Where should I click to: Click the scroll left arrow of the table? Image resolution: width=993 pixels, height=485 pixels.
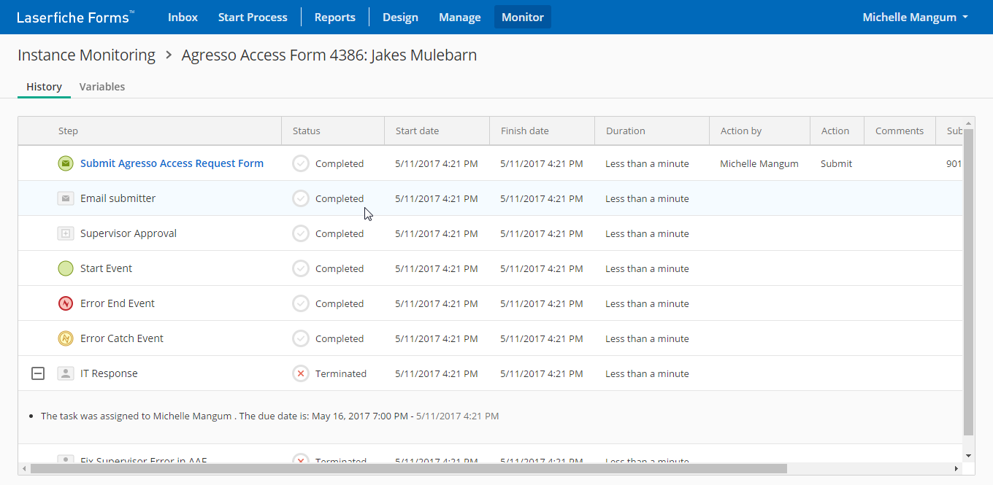pyautogui.click(x=24, y=468)
